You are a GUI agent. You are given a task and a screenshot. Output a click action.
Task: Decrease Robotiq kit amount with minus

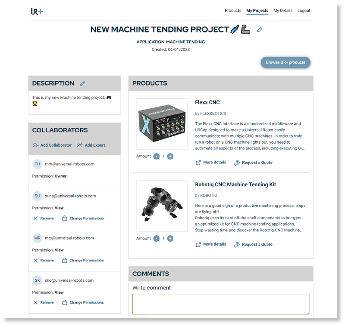157,238
